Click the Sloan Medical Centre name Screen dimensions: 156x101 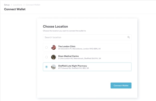click(68, 56)
